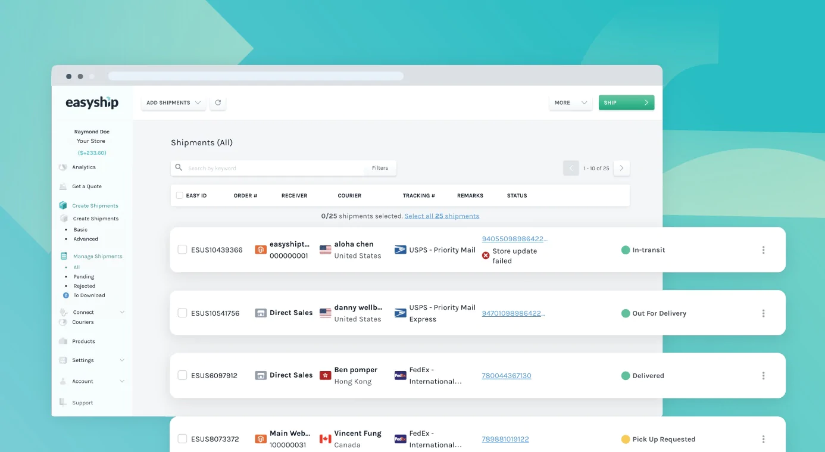Expand the Settings section in the sidebar
The image size is (825, 452).
click(92, 360)
